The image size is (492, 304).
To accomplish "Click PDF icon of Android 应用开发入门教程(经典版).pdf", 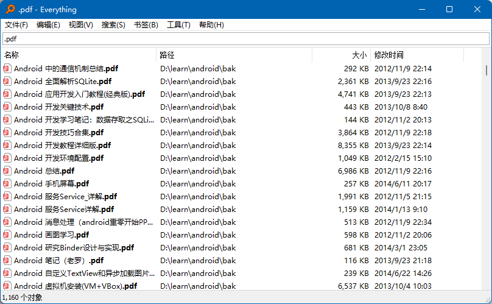I will (7, 94).
